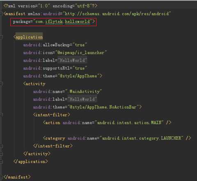Click application's android:label HelloWorld value
197x181 pixels.
(72, 60)
